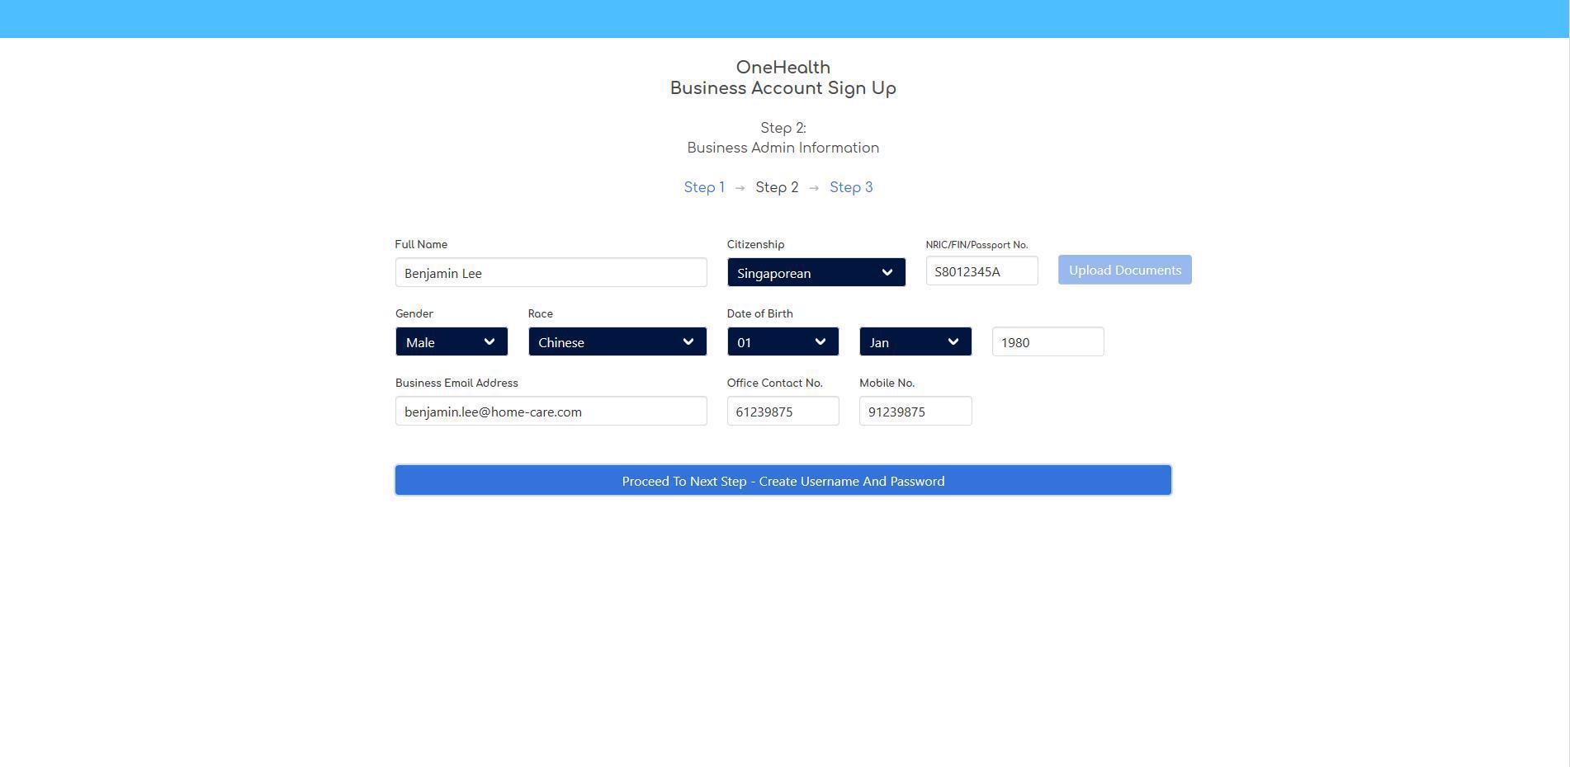Image resolution: width=1570 pixels, height=767 pixels.
Task: Click the birth year field showing 1980
Action: tap(1047, 341)
